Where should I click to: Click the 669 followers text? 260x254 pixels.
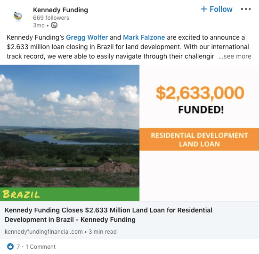[51, 18]
